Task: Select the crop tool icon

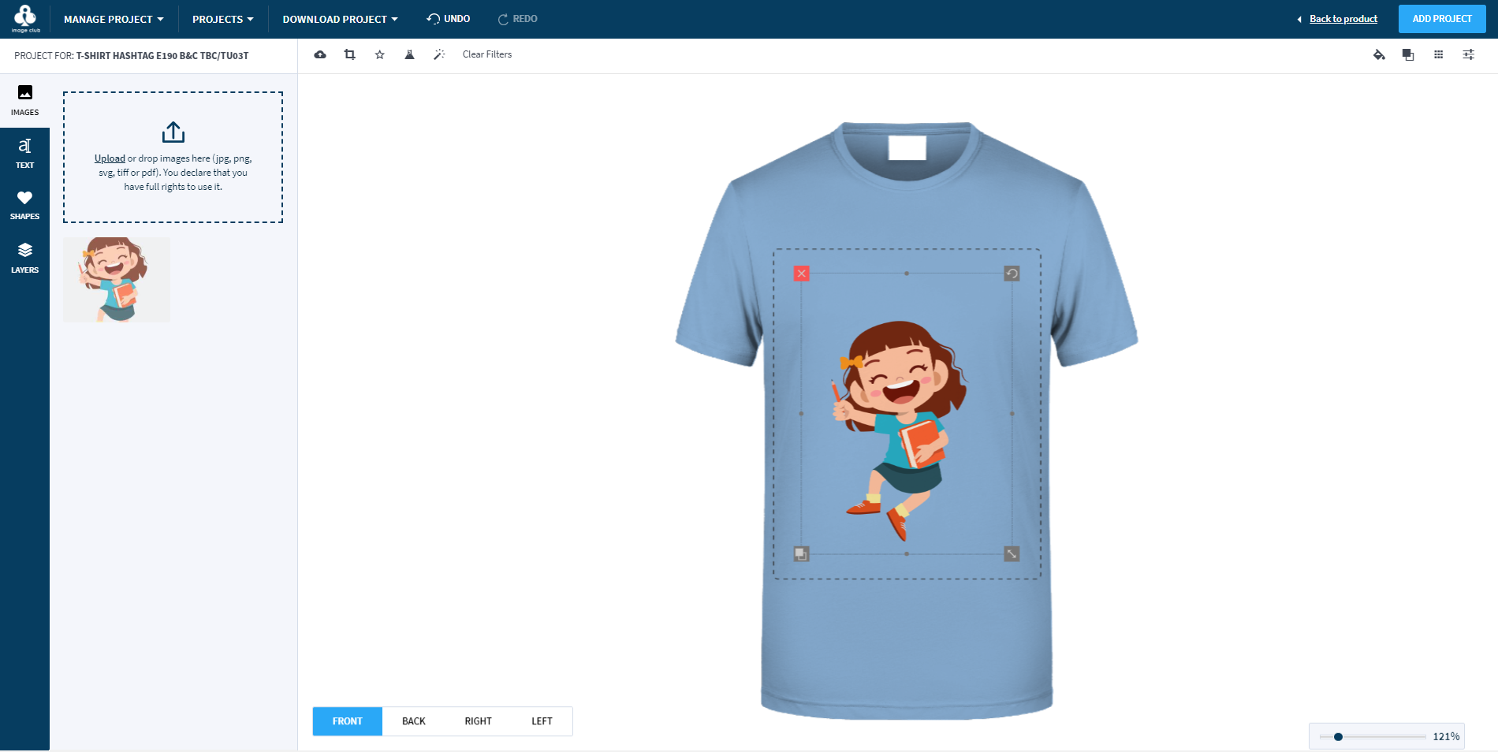Action: pos(350,54)
